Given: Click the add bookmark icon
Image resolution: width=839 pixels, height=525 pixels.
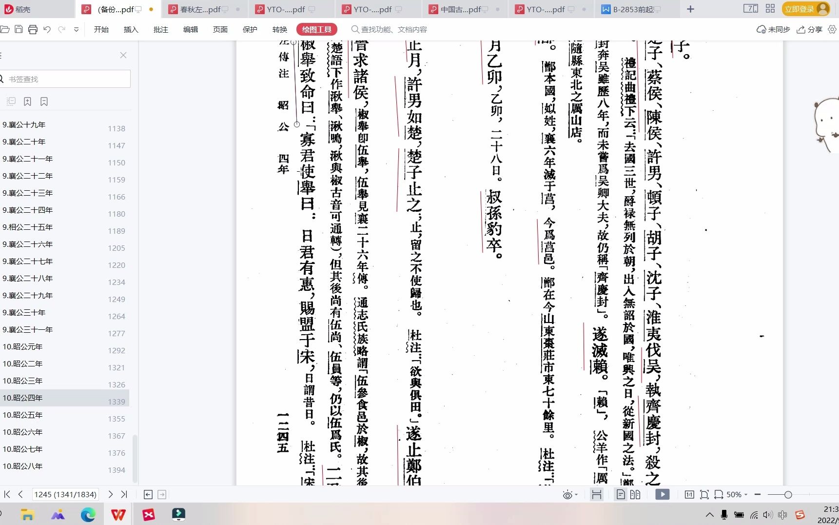Looking at the screenshot, I should tap(28, 101).
